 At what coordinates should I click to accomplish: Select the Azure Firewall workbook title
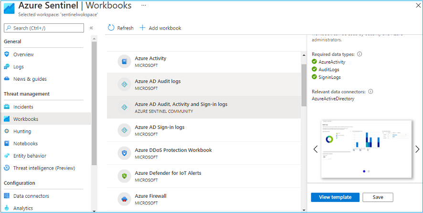point(150,196)
